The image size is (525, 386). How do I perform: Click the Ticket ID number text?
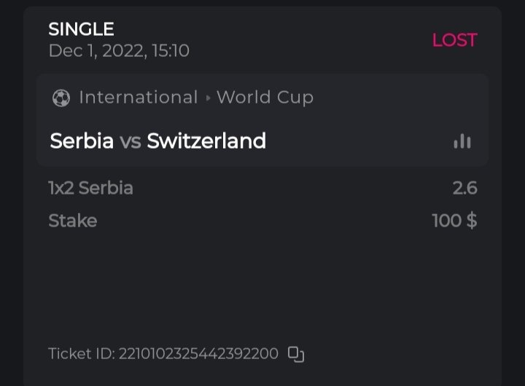click(198, 354)
